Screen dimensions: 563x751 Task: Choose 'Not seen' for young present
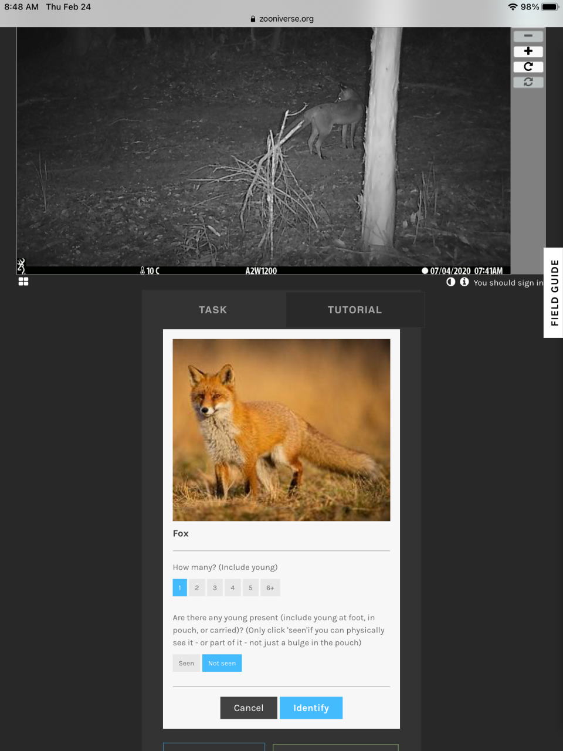click(x=222, y=663)
